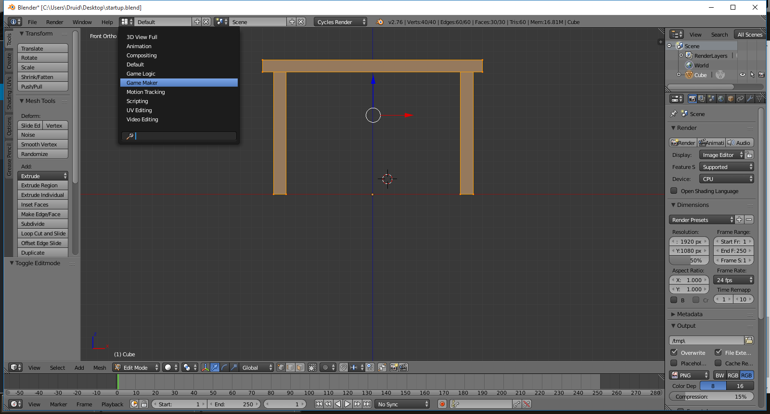The width and height of the screenshot is (770, 414).
Task: Click the Subdivide button
Action: pyautogui.click(x=43, y=224)
